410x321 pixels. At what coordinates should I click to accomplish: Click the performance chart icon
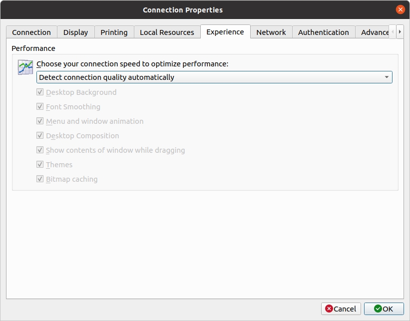[x=25, y=67]
